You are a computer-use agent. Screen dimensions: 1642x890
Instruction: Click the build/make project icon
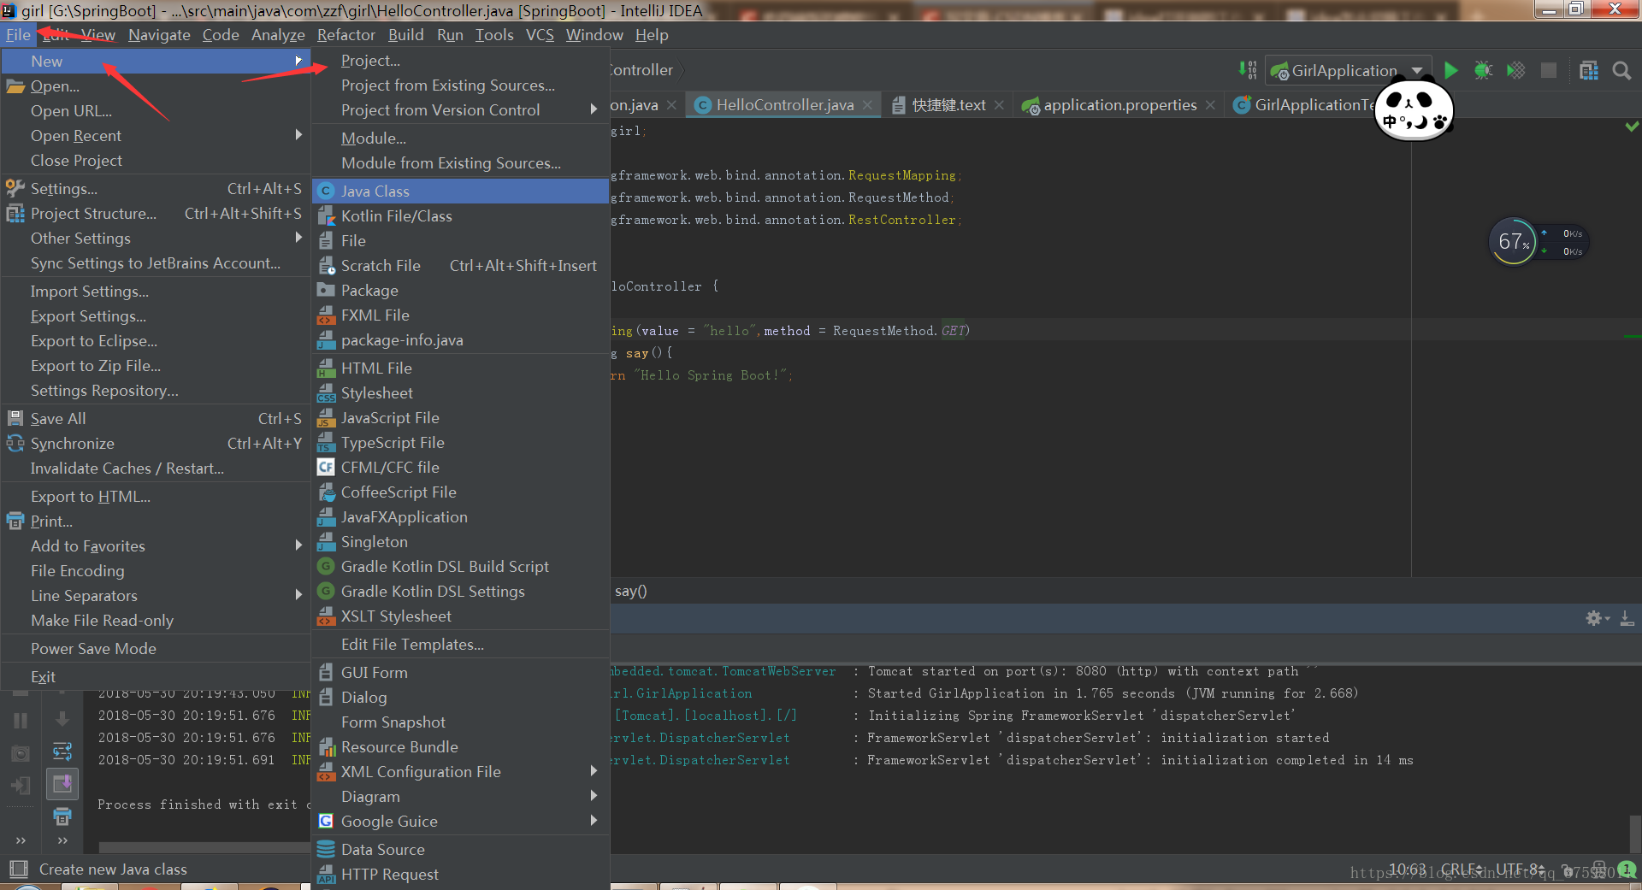coord(1248,70)
